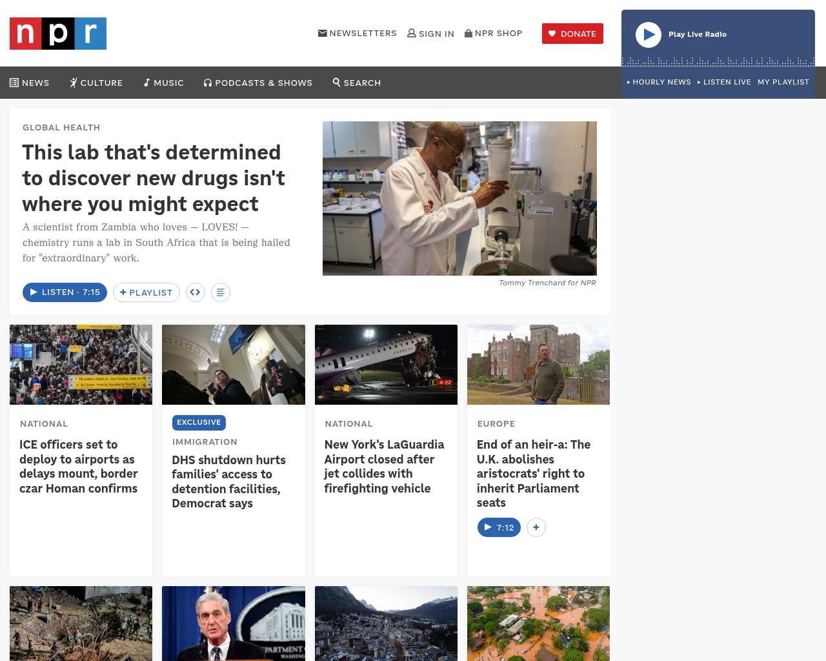Screen dimensions: 826x661
Task: Open the LaGuardia jet collision image
Action: pyautogui.click(x=386, y=365)
